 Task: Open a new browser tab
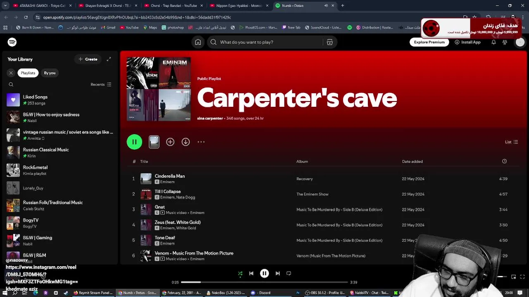click(x=343, y=6)
